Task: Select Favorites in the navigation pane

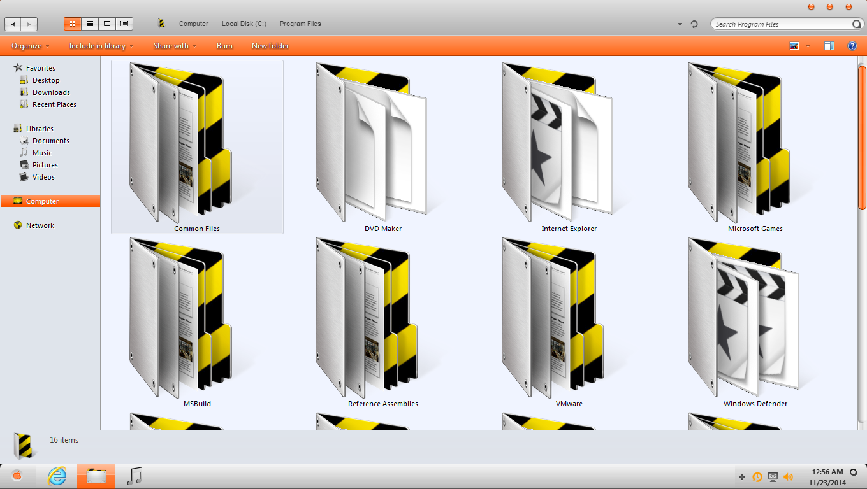Action: click(40, 68)
